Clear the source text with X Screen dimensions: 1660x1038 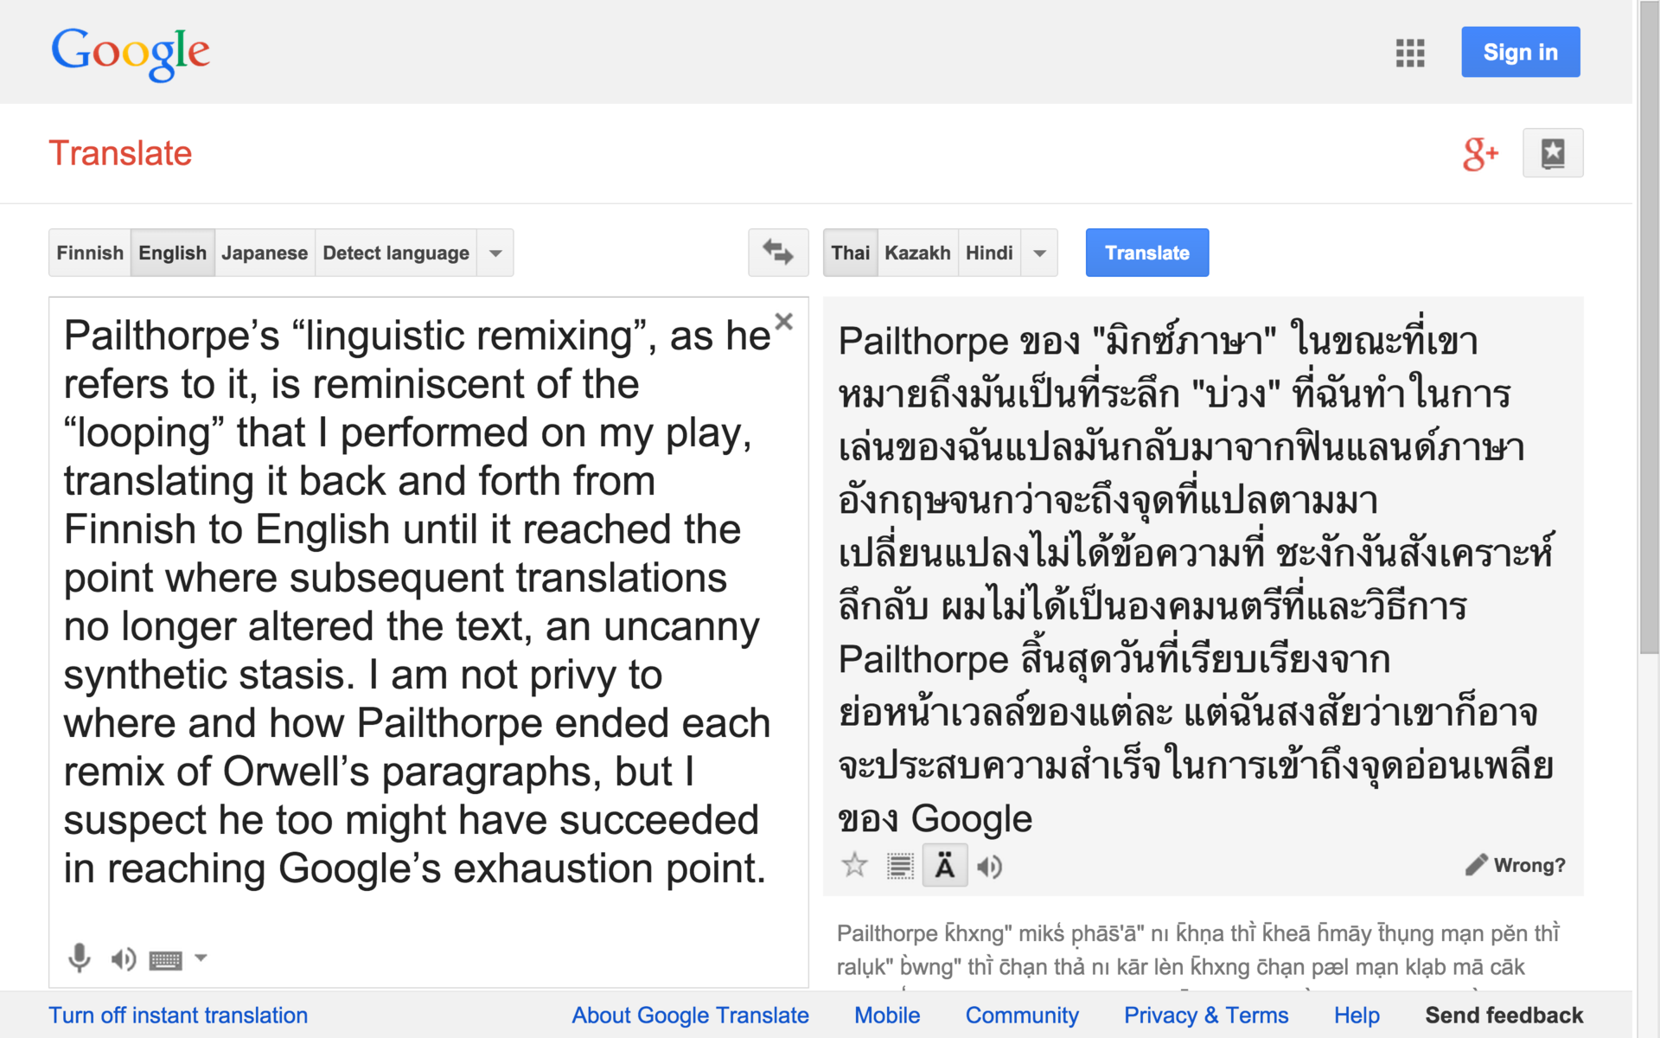pos(783,322)
